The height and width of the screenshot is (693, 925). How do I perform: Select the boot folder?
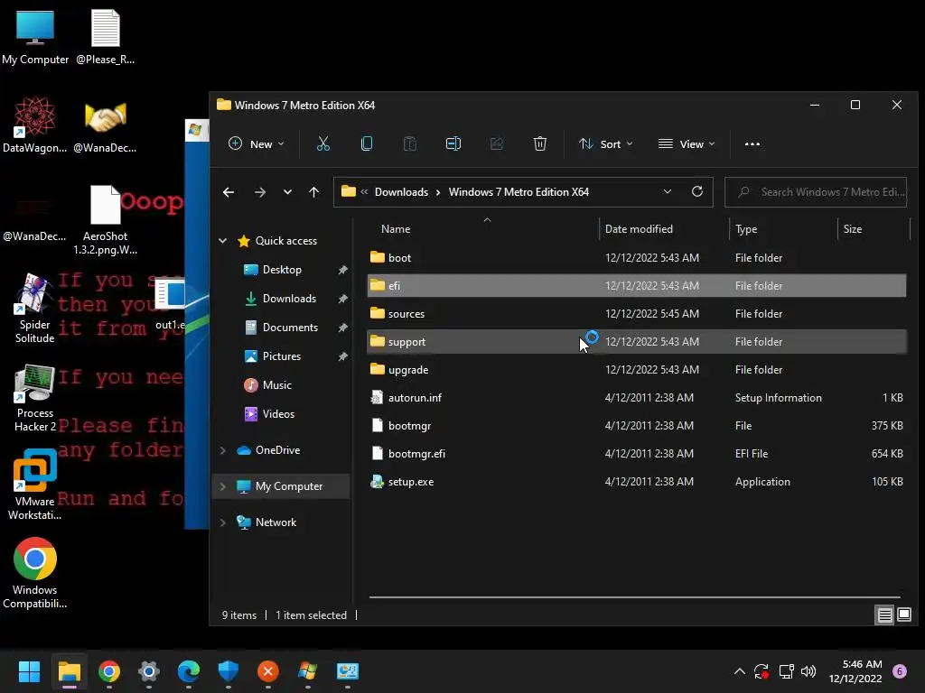[x=637, y=257]
